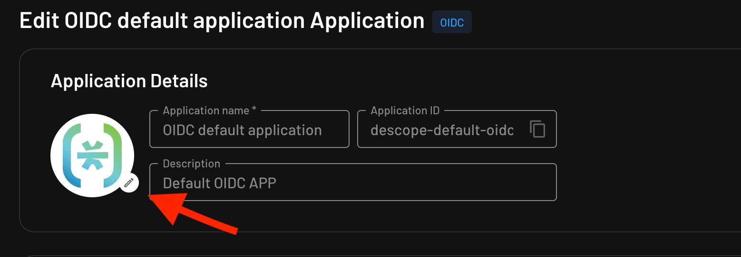Focus the Application name input field
741x257 pixels.
(249, 130)
